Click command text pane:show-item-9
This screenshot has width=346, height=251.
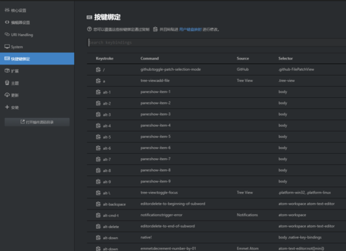pos(156,182)
